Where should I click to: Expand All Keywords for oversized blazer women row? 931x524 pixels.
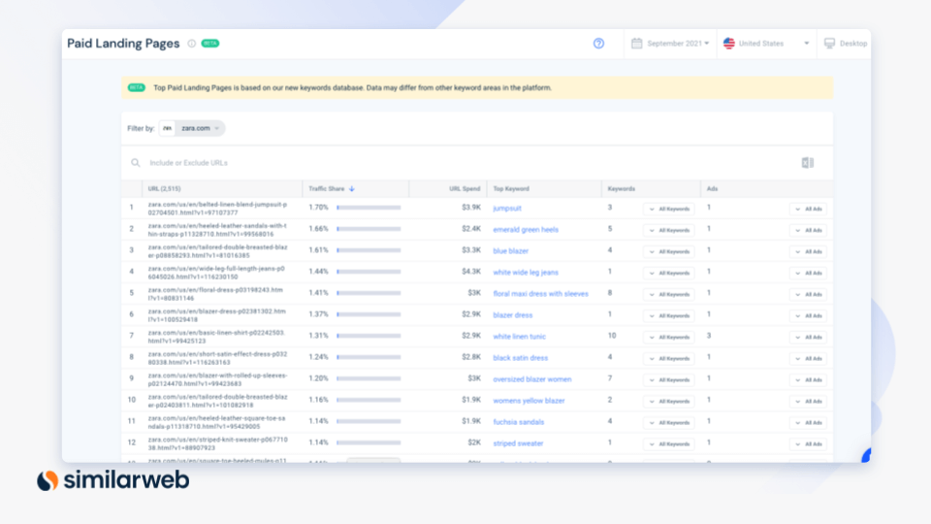pos(668,380)
